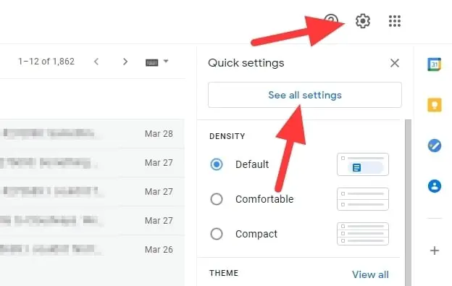Click the Support help icon
The height and width of the screenshot is (286, 452).
332,19
